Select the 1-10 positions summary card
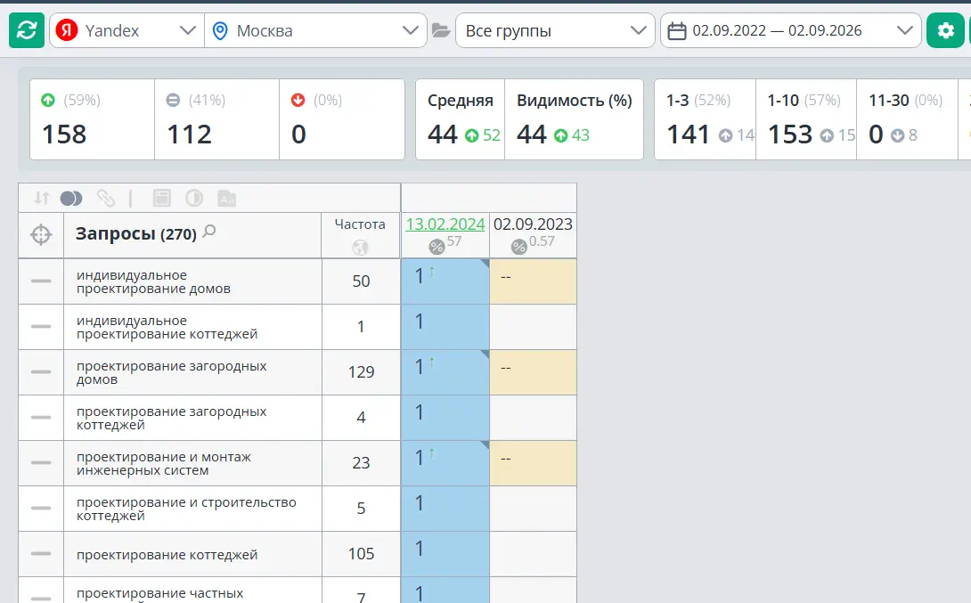Image resolution: width=971 pixels, height=603 pixels. 806,119
